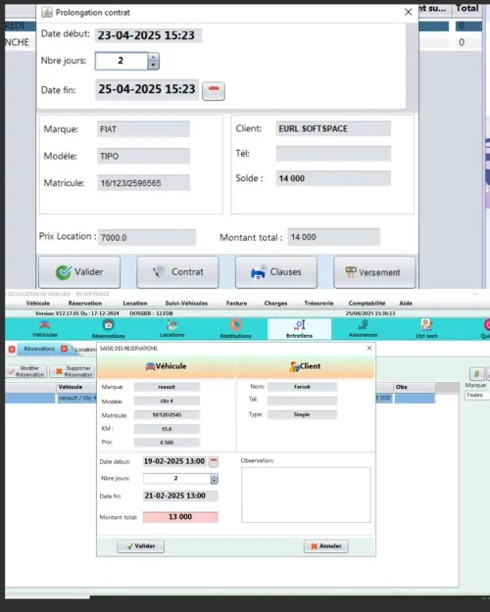Open the Restitutions toolbar icon
490x612 pixels.
(235, 329)
